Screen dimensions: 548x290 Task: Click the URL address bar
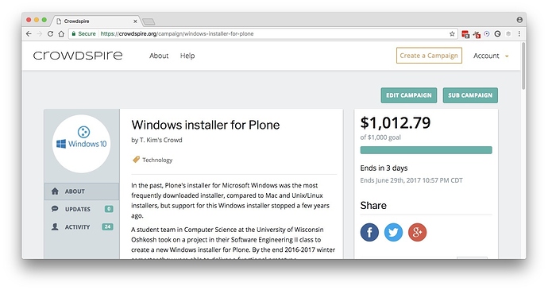point(259,34)
